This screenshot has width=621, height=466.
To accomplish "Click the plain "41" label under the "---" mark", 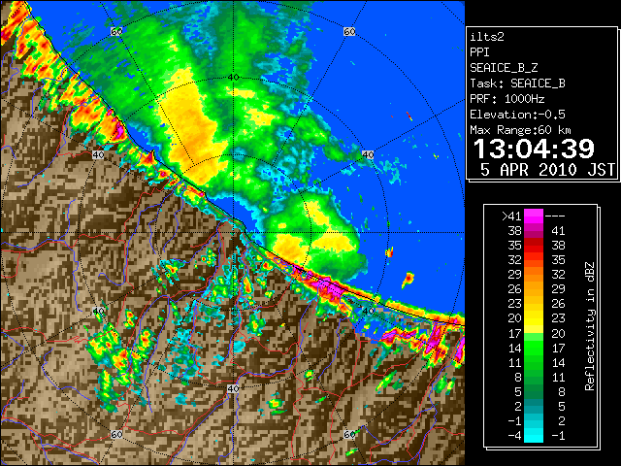I will coord(558,231).
